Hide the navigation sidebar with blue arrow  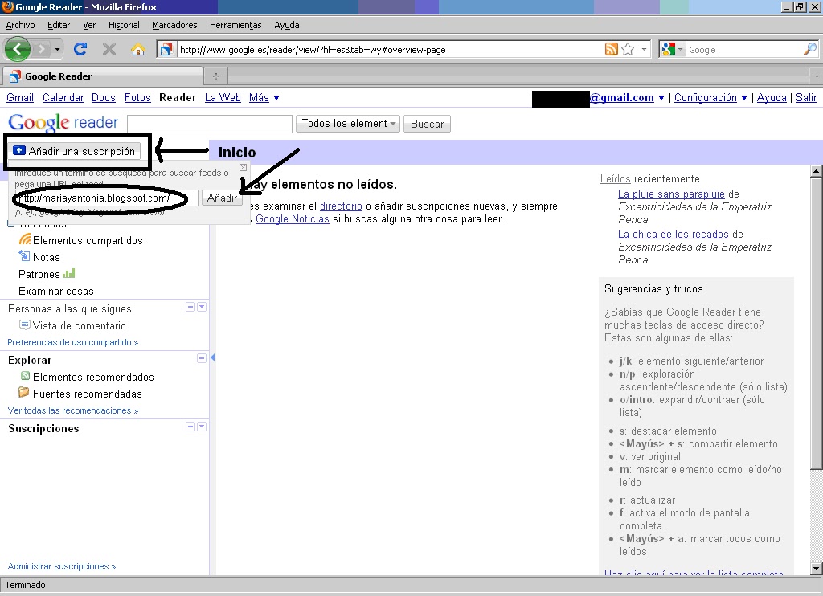click(212, 357)
